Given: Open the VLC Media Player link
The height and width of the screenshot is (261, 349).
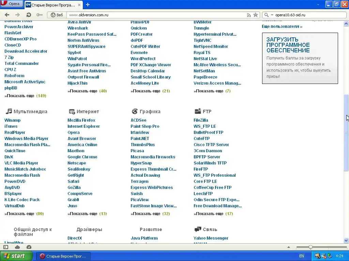Looking at the screenshot, I should pyautogui.click(x=21, y=163).
